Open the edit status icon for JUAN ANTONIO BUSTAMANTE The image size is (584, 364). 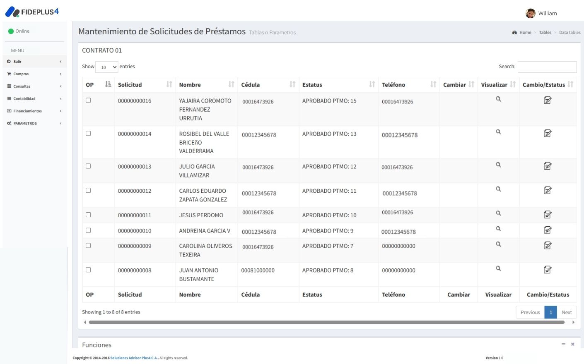(547, 269)
